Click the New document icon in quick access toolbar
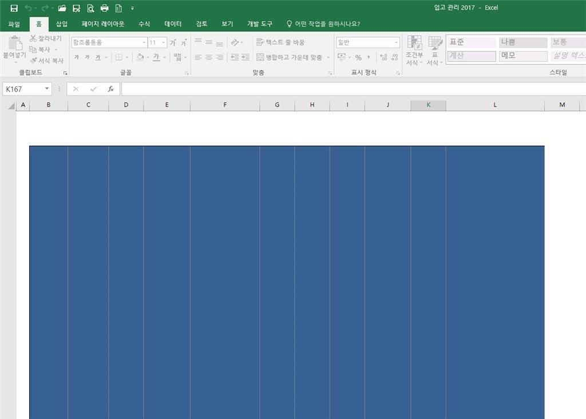586x419 pixels. point(118,8)
